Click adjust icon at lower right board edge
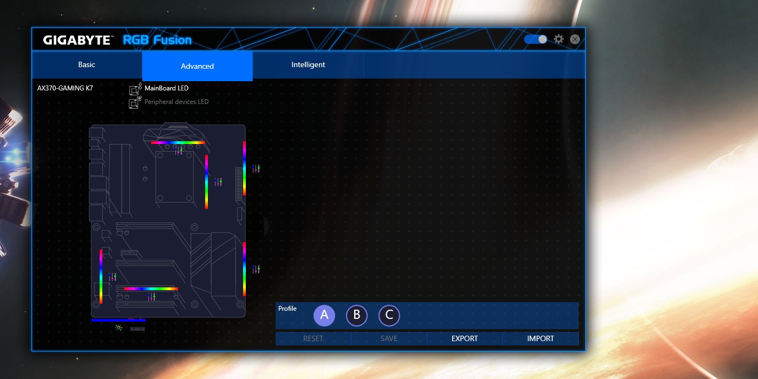 coord(256,269)
